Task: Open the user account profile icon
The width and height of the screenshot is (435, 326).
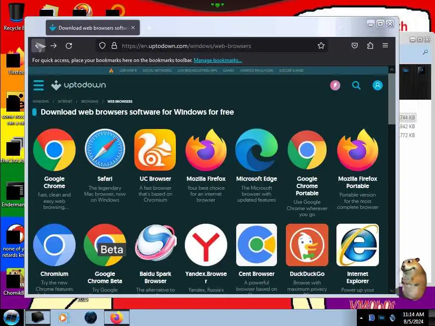Action: 377,85
